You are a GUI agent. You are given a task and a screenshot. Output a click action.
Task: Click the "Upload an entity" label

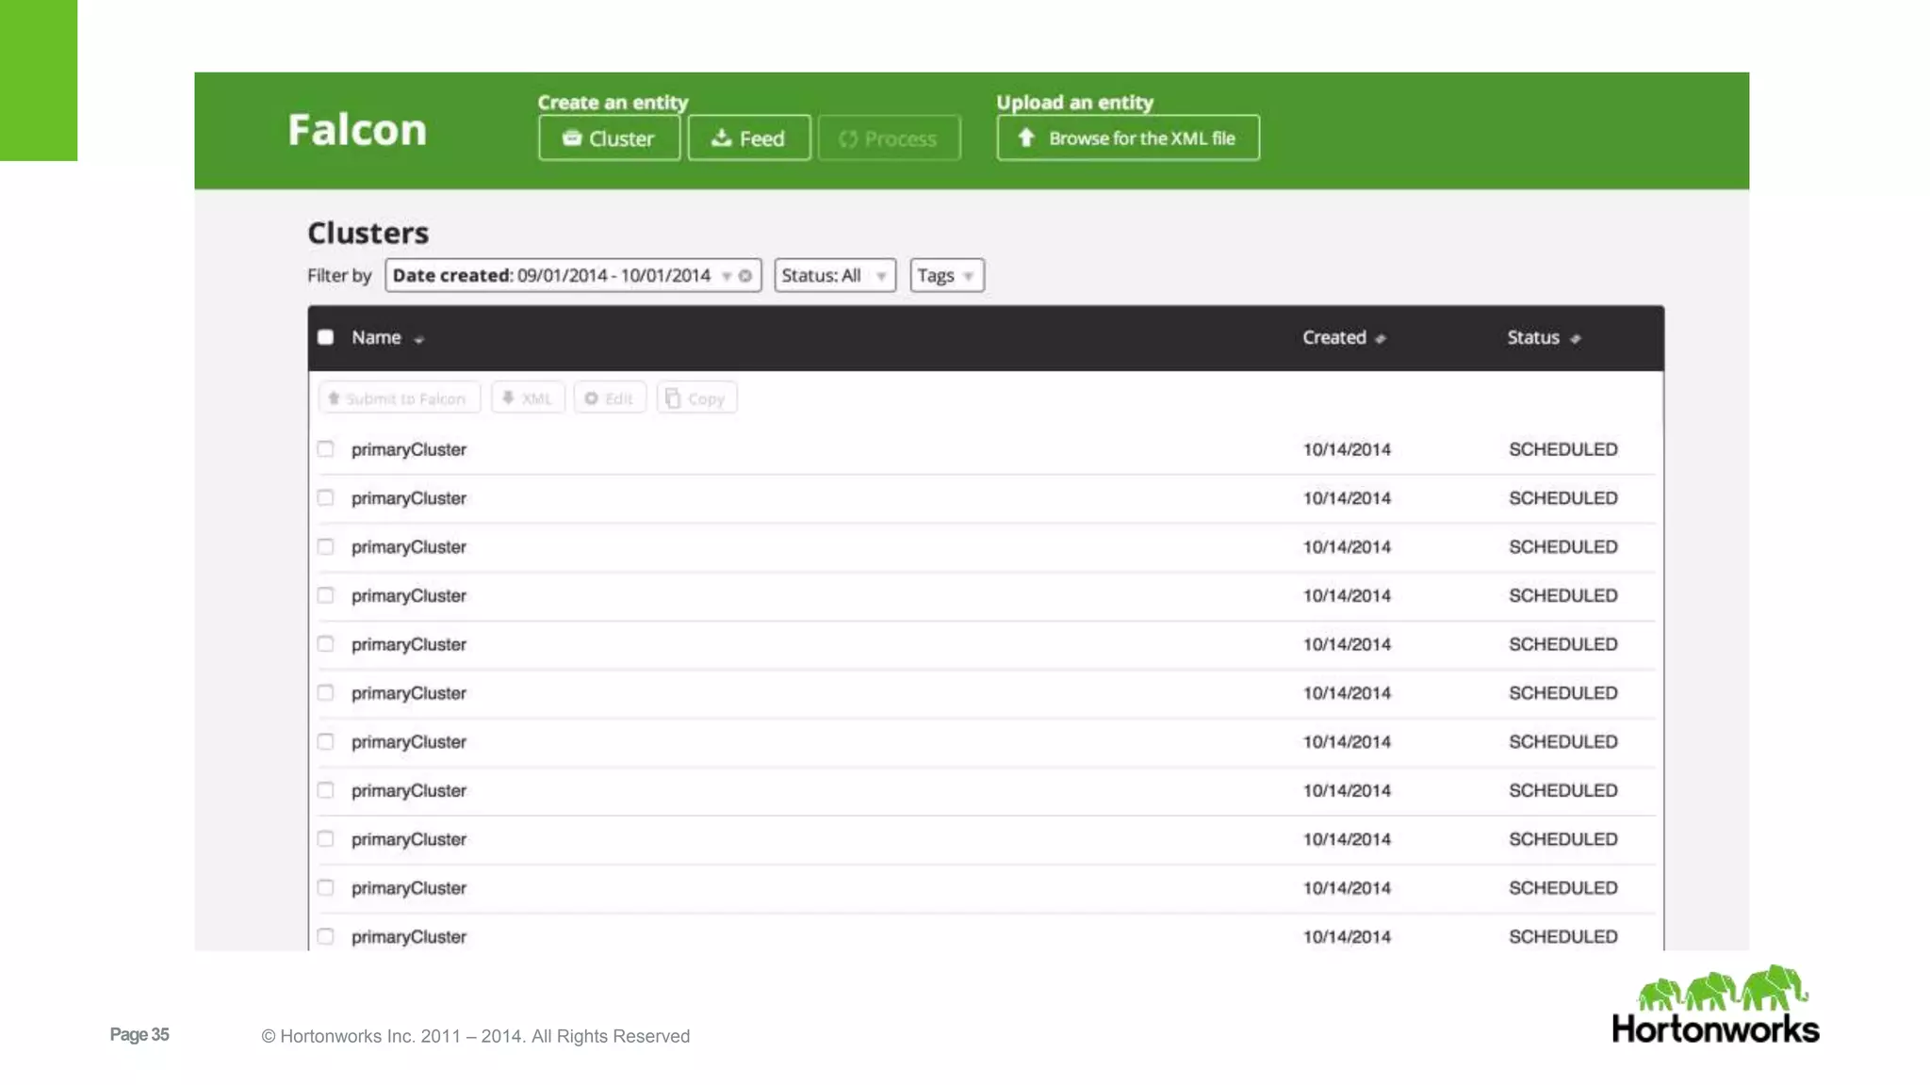pyautogui.click(x=1075, y=102)
